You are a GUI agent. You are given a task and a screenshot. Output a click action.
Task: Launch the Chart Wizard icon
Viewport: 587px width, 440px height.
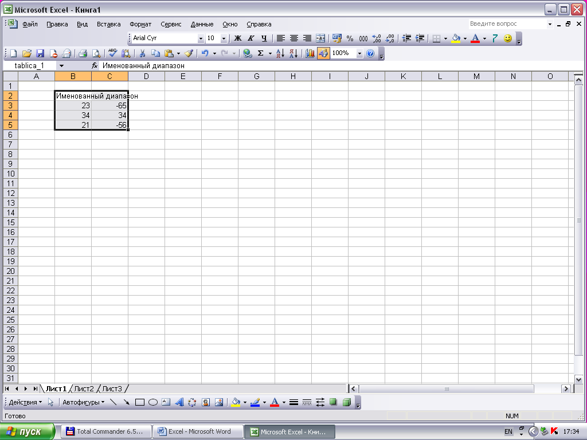(310, 53)
